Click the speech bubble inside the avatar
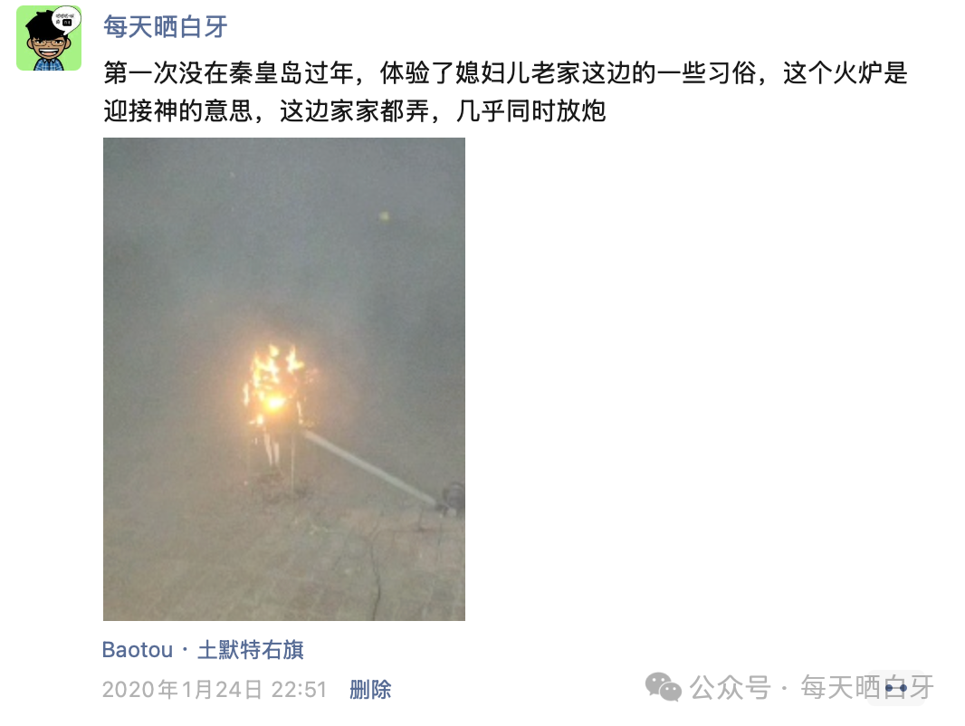Viewport: 965px width, 726px height. [66, 18]
